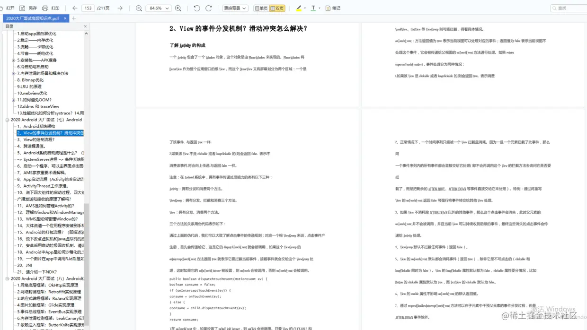Open outline entry 15、Android的打包流程?

pos(50,232)
